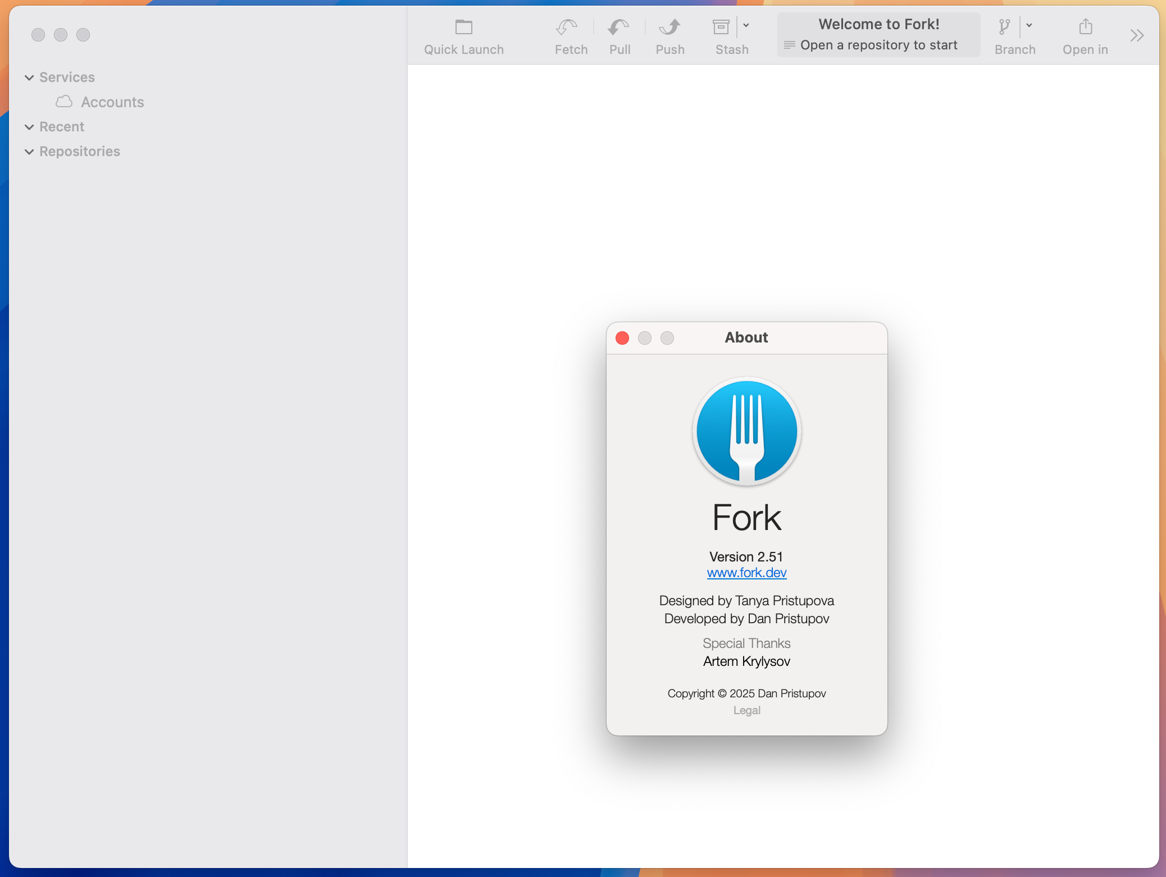Open the Legal link in About
Image resolution: width=1166 pixels, height=877 pixels.
click(746, 710)
